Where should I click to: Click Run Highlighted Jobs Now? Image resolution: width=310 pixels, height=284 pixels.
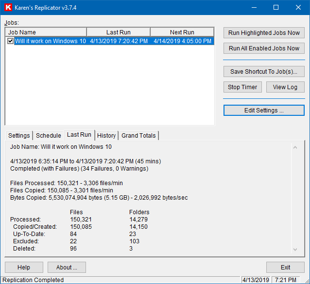(x=264, y=33)
